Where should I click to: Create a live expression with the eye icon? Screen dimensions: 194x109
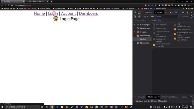152,16
